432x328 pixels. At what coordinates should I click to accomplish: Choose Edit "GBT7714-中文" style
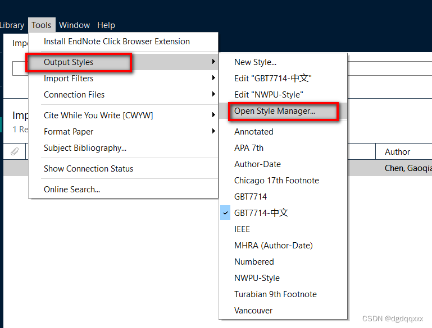(283, 78)
